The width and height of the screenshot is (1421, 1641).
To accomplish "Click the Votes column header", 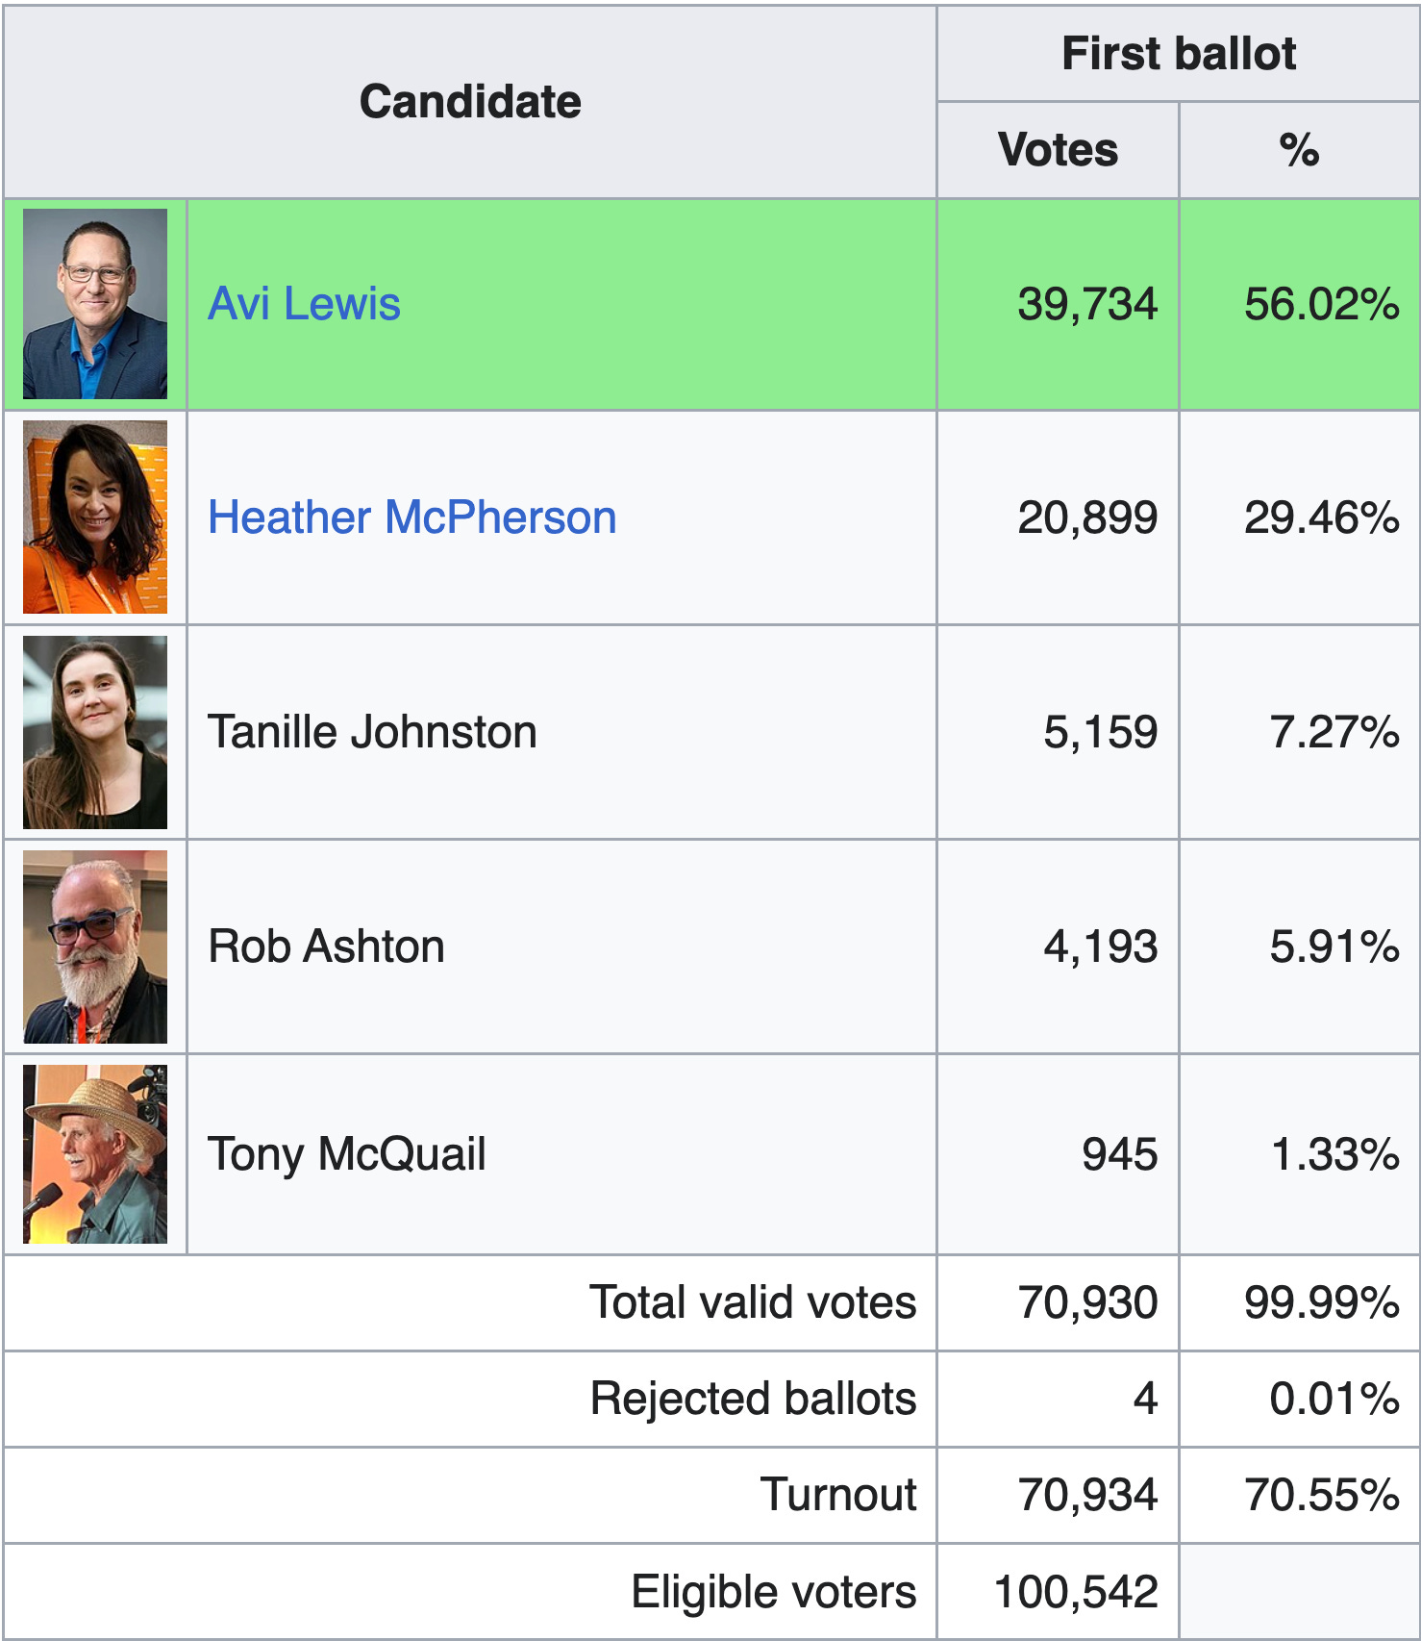I will [1059, 150].
